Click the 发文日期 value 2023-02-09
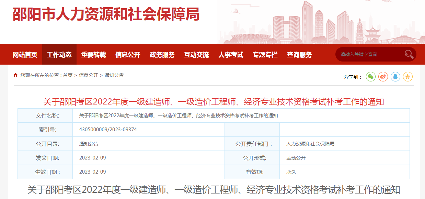 [x=93, y=158]
